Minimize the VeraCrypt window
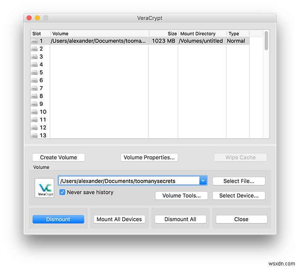Screen dimensions: 300x268 [37, 18]
